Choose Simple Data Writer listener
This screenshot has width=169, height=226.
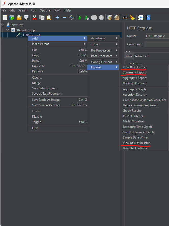point(144,137)
